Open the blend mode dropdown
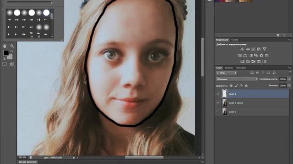 (237, 79)
